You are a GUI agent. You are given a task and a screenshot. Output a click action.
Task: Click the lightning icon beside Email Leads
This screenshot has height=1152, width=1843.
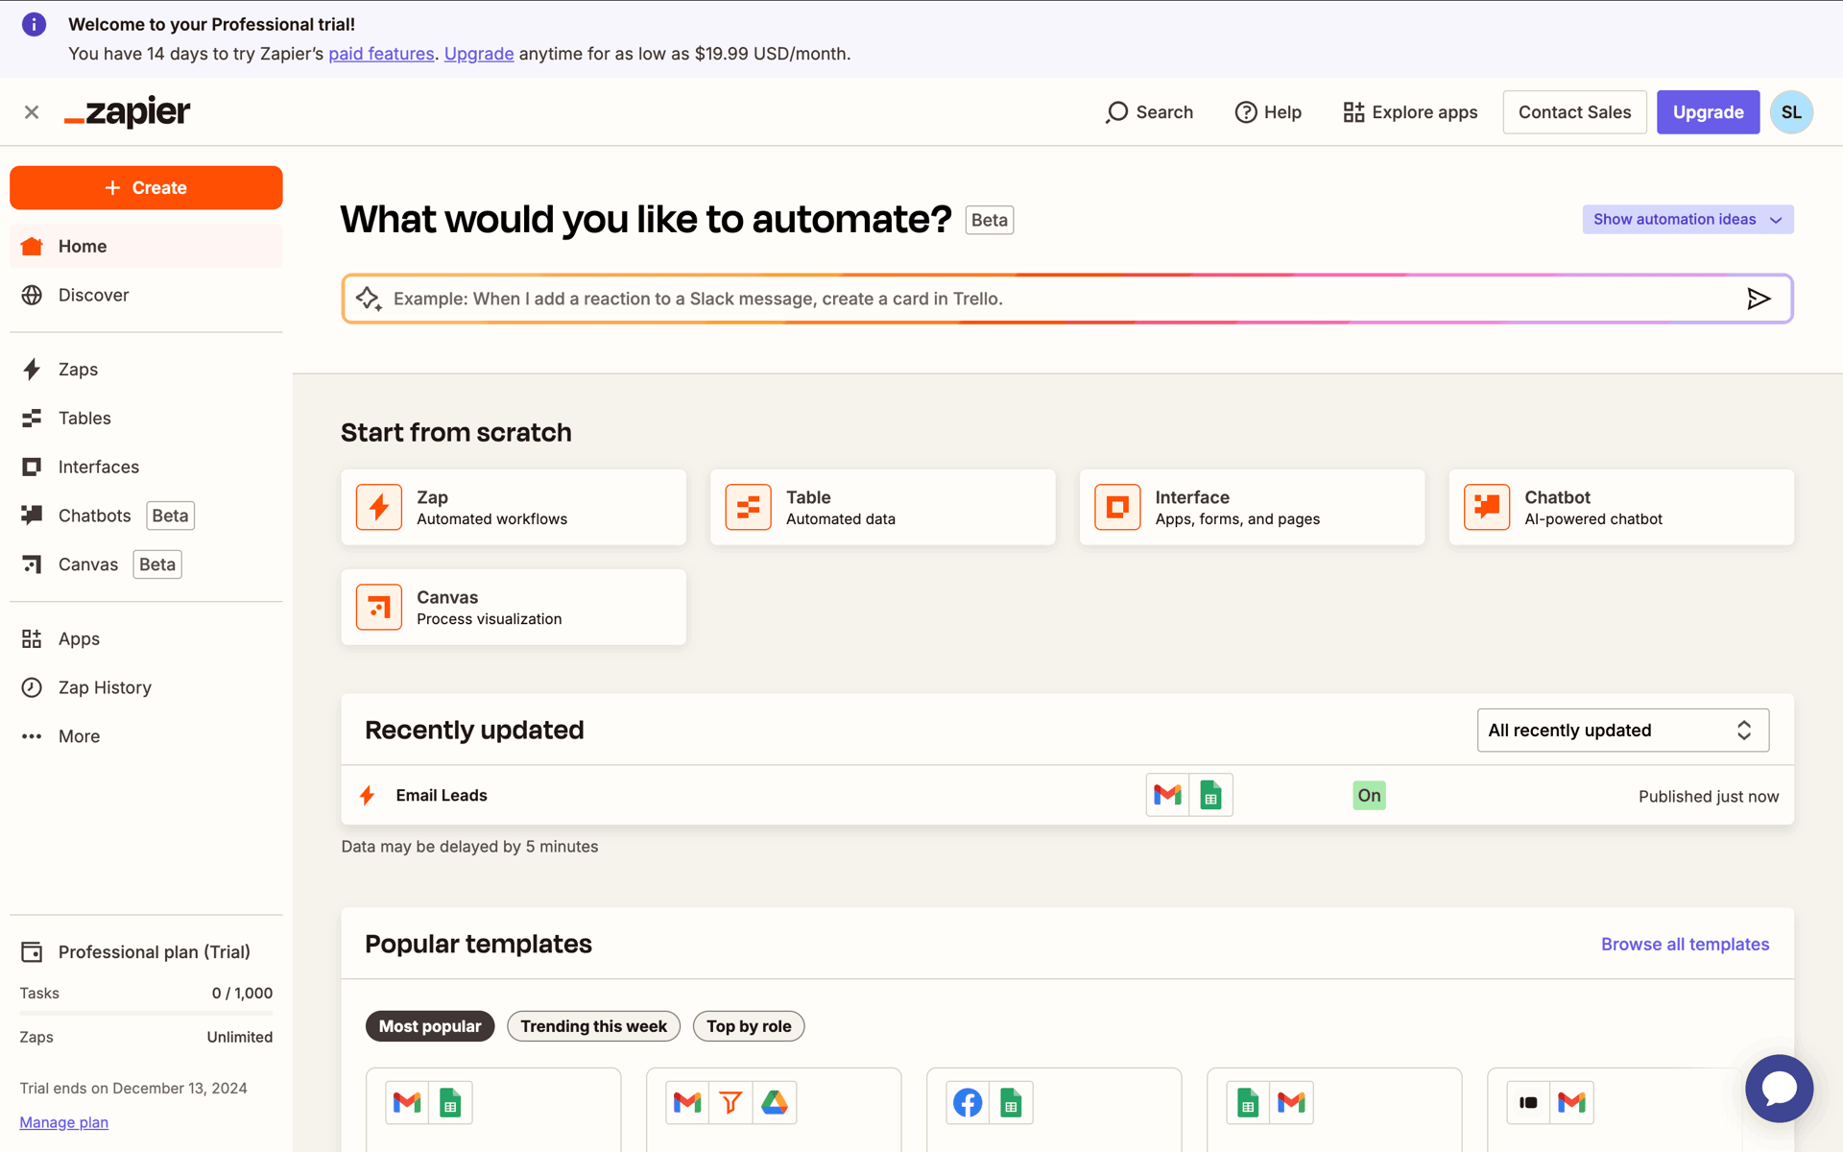[367, 795]
